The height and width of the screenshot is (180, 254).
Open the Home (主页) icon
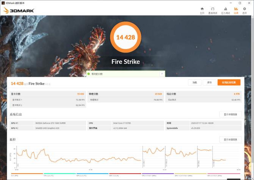pos(202,11)
